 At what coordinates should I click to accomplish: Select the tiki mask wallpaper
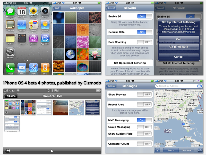tap(59, 66)
